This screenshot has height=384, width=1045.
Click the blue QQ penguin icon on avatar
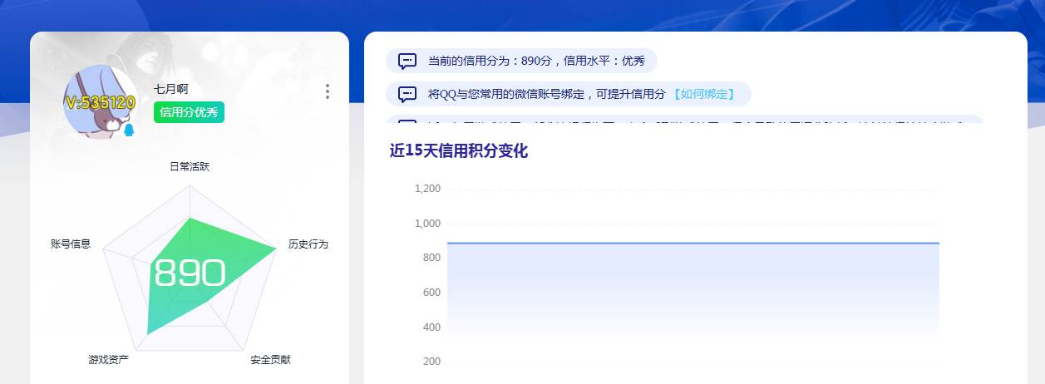tap(129, 130)
